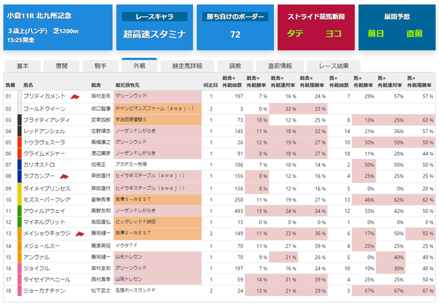Open the レース結果 tab
Image resolution: width=439 pixels, height=306 pixels.
(x=334, y=66)
